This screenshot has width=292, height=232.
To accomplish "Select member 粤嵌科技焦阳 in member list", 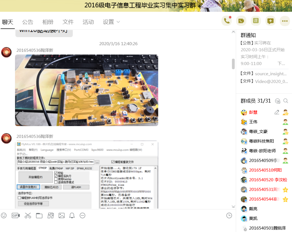I will [x=262, y=141].
